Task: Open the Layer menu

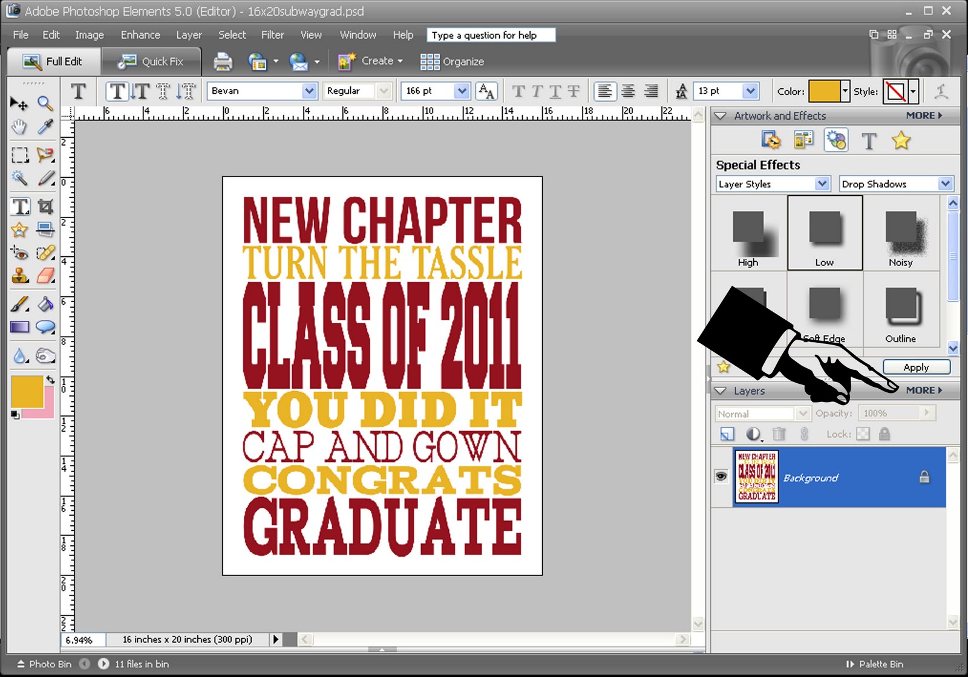Action: (189, 35)
